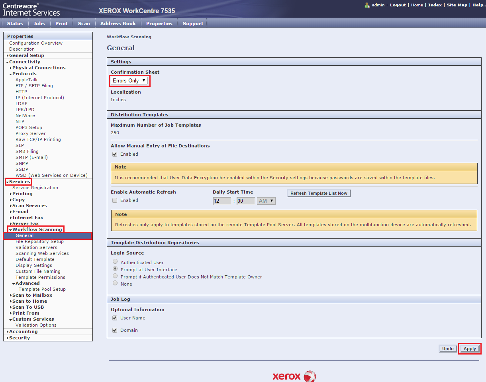Enable Allow Manual Entry checkbox
This screenshot has height=382, width=486.
pos(115,154)
